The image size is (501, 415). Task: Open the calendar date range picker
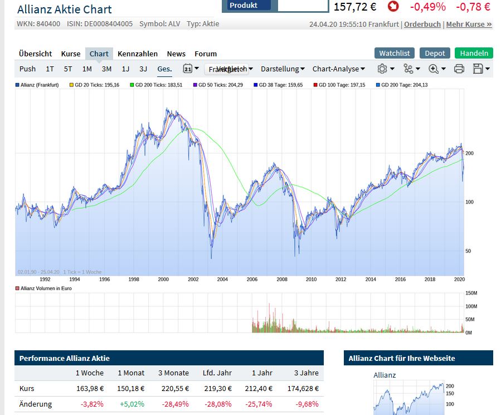point(188,69)
